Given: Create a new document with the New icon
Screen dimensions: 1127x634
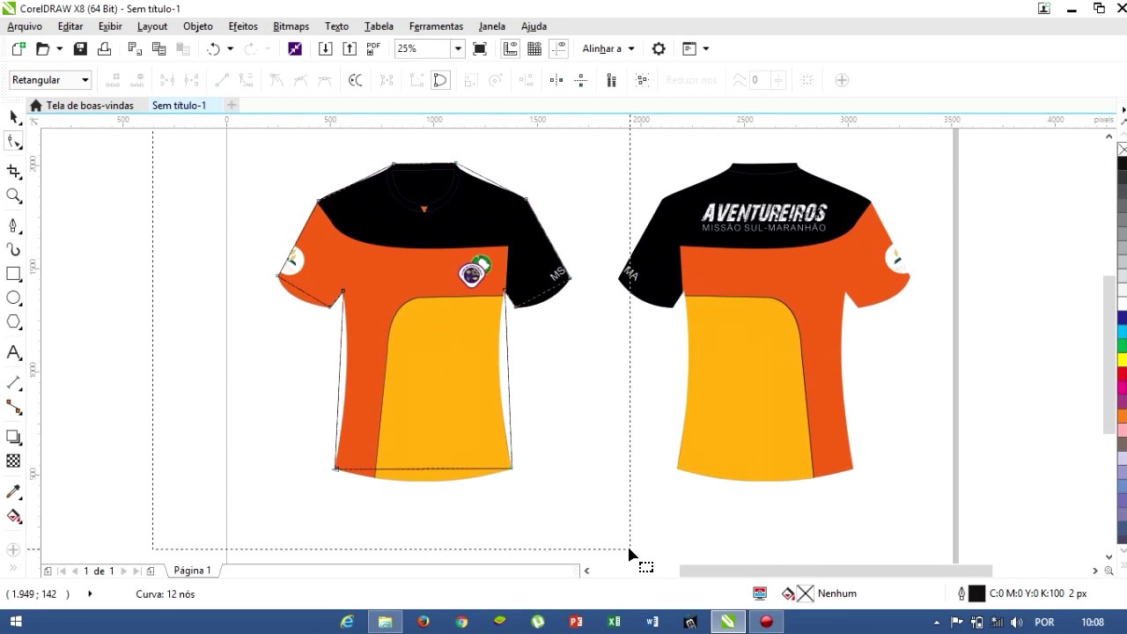Looking at the screenshot, I should pyautogui.click(x=18, y=49).
